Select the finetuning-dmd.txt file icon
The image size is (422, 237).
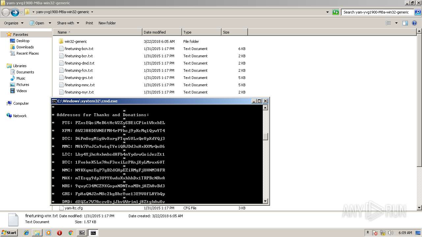point(61,63)
